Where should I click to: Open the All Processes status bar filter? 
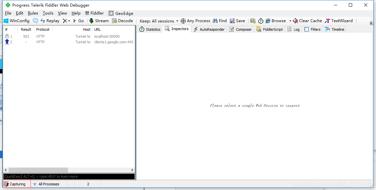[x=49, y=184]
